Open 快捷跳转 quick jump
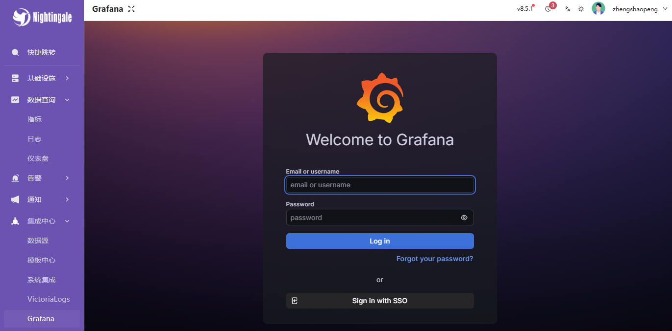Image resolution: width=672 pixels, height=331 pixels. coord(42,52)
